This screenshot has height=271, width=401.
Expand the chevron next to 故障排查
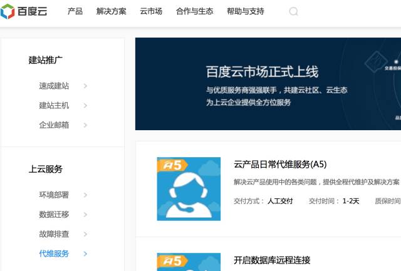point(85,234)
